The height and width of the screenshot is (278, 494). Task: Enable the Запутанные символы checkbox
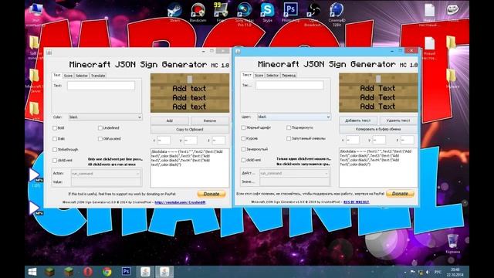click(x=289, y=138)
